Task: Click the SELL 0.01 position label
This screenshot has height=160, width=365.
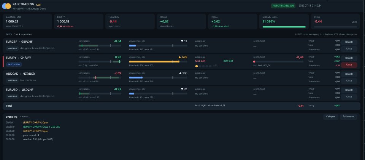Action: (x=200, y=61)
